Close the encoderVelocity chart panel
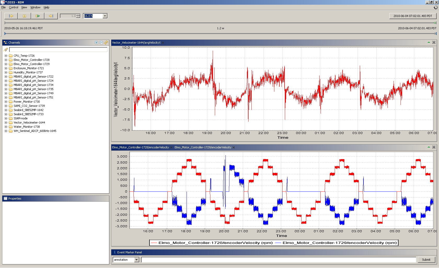 point(434,147)
